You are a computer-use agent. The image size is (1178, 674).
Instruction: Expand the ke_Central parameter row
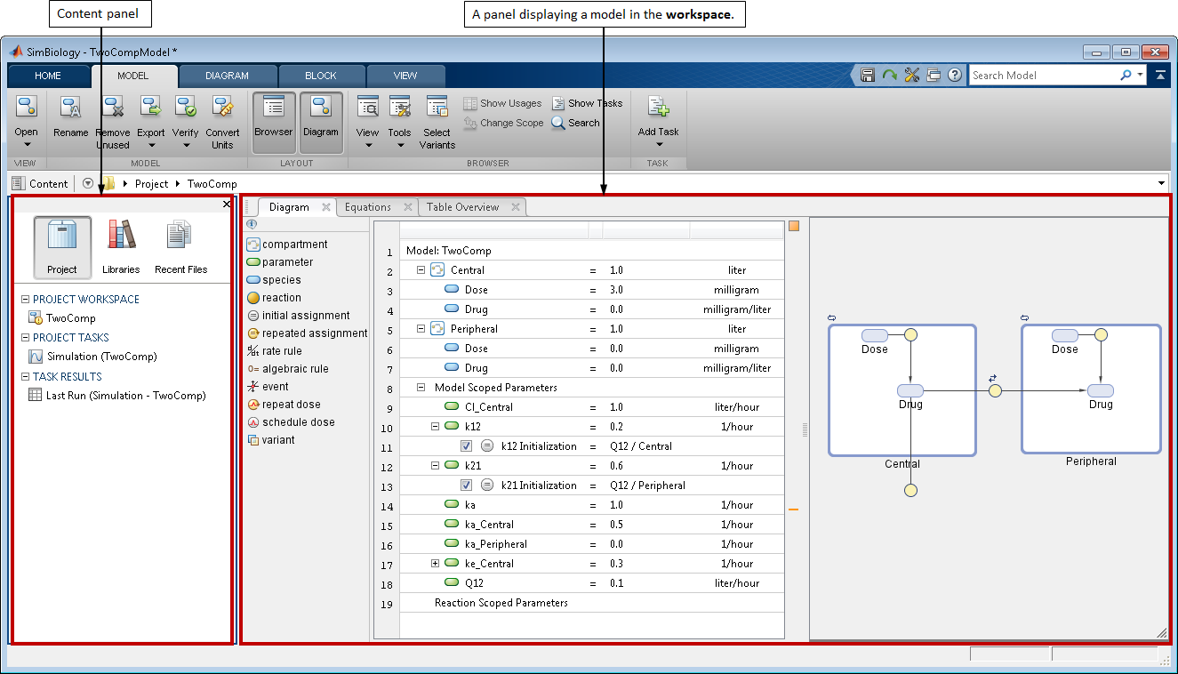[x=436, y=564]
